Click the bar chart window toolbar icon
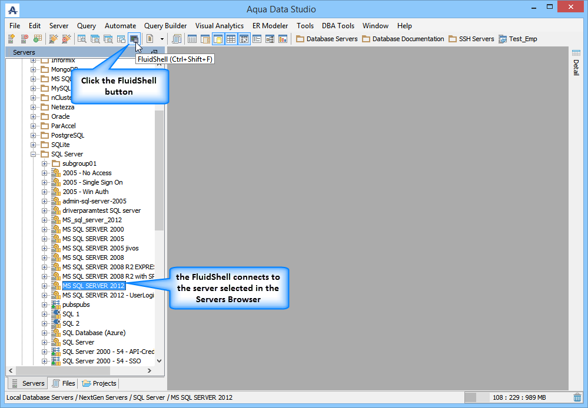Screen dimensions: 588x408 click(x=283, y=39)
